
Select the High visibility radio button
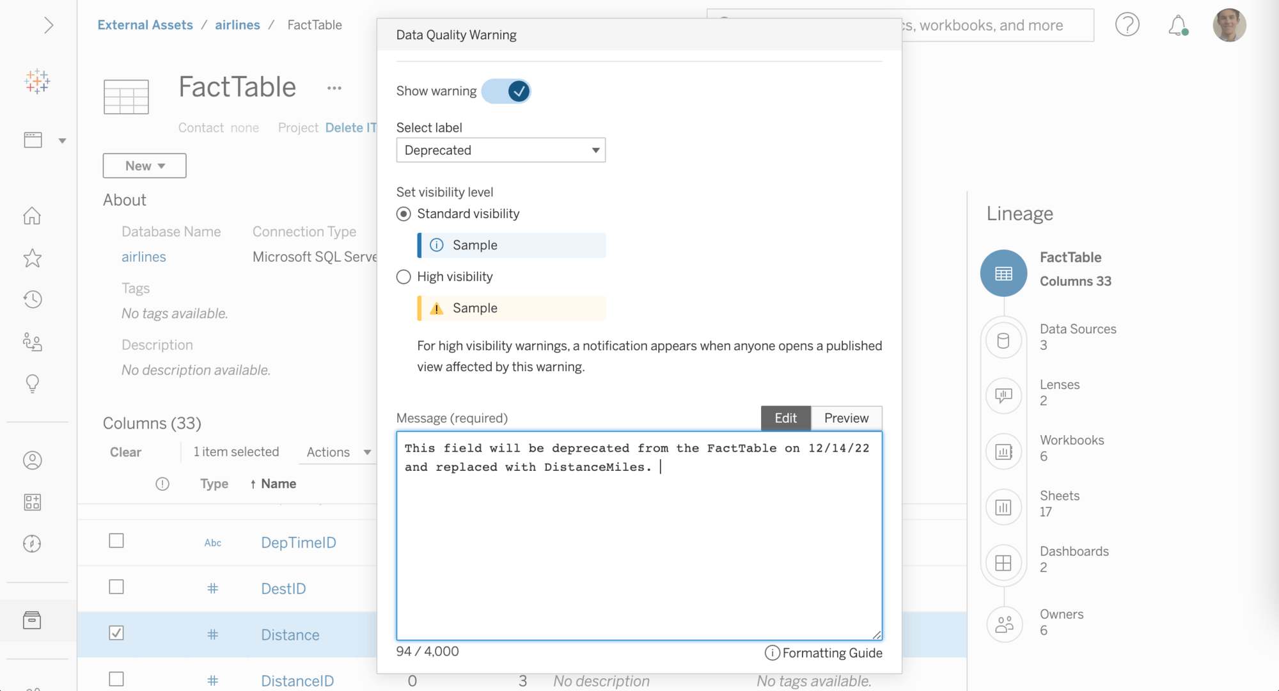click(x=404, y=276)
